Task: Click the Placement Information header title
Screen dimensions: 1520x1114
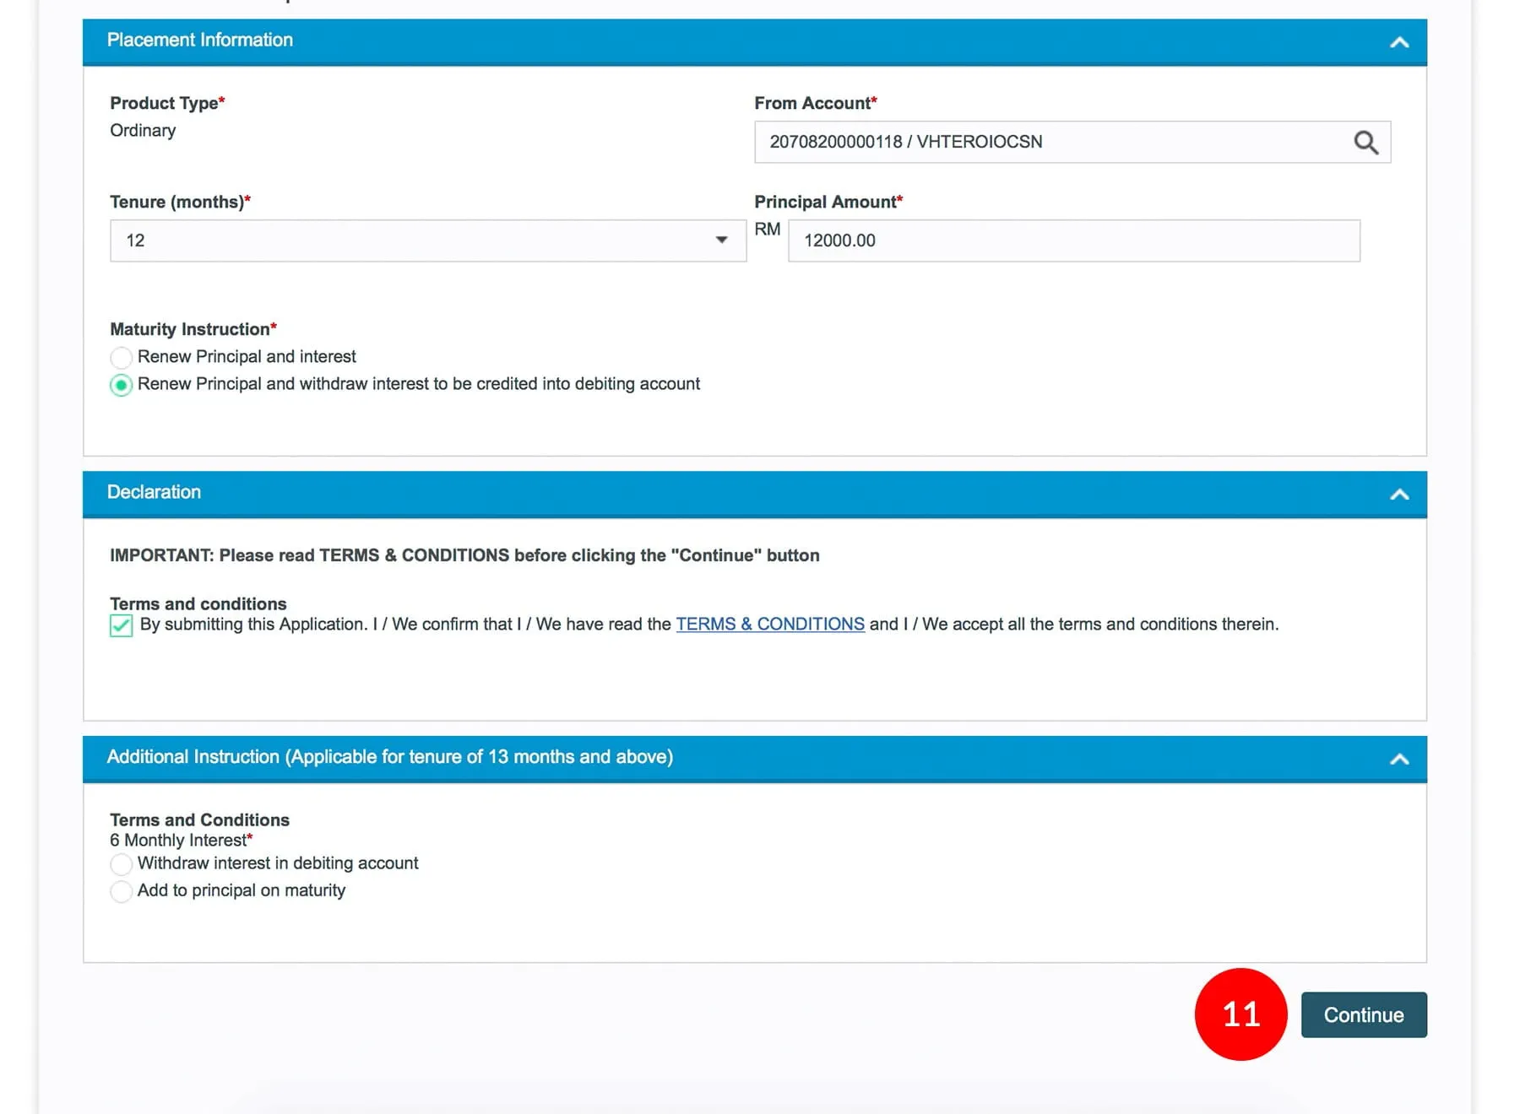Action: 200,41
